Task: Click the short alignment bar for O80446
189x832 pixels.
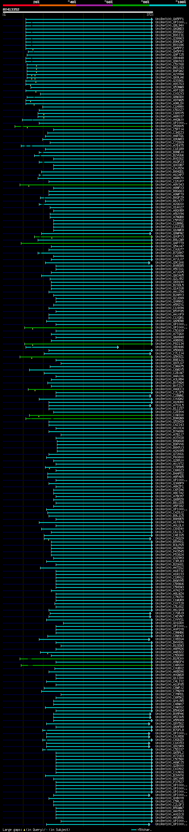Action: pyautogui.click(x=72, y=347)
